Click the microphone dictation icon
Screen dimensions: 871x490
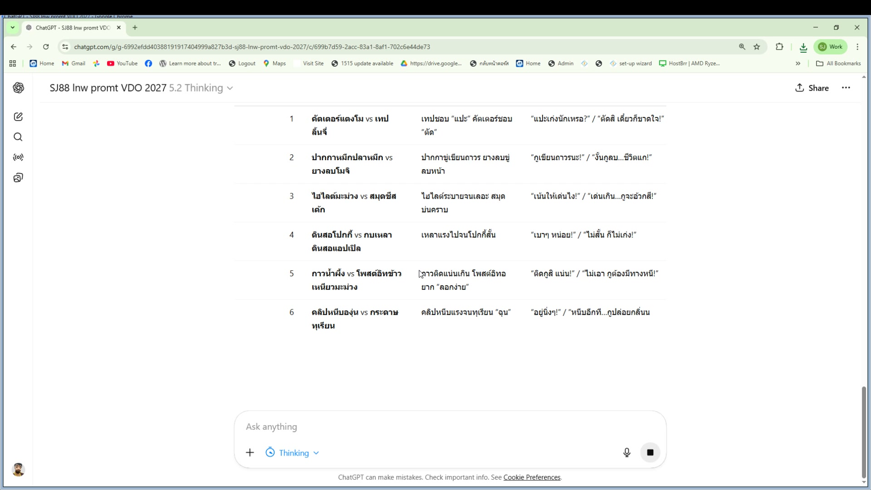(x=626, y=452)
